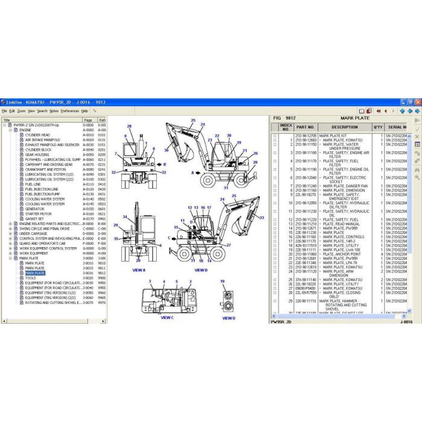Click the X icon in right sidebar
Image resolution: width=422 pixels, height=422 pixels.
coord(417,137)
